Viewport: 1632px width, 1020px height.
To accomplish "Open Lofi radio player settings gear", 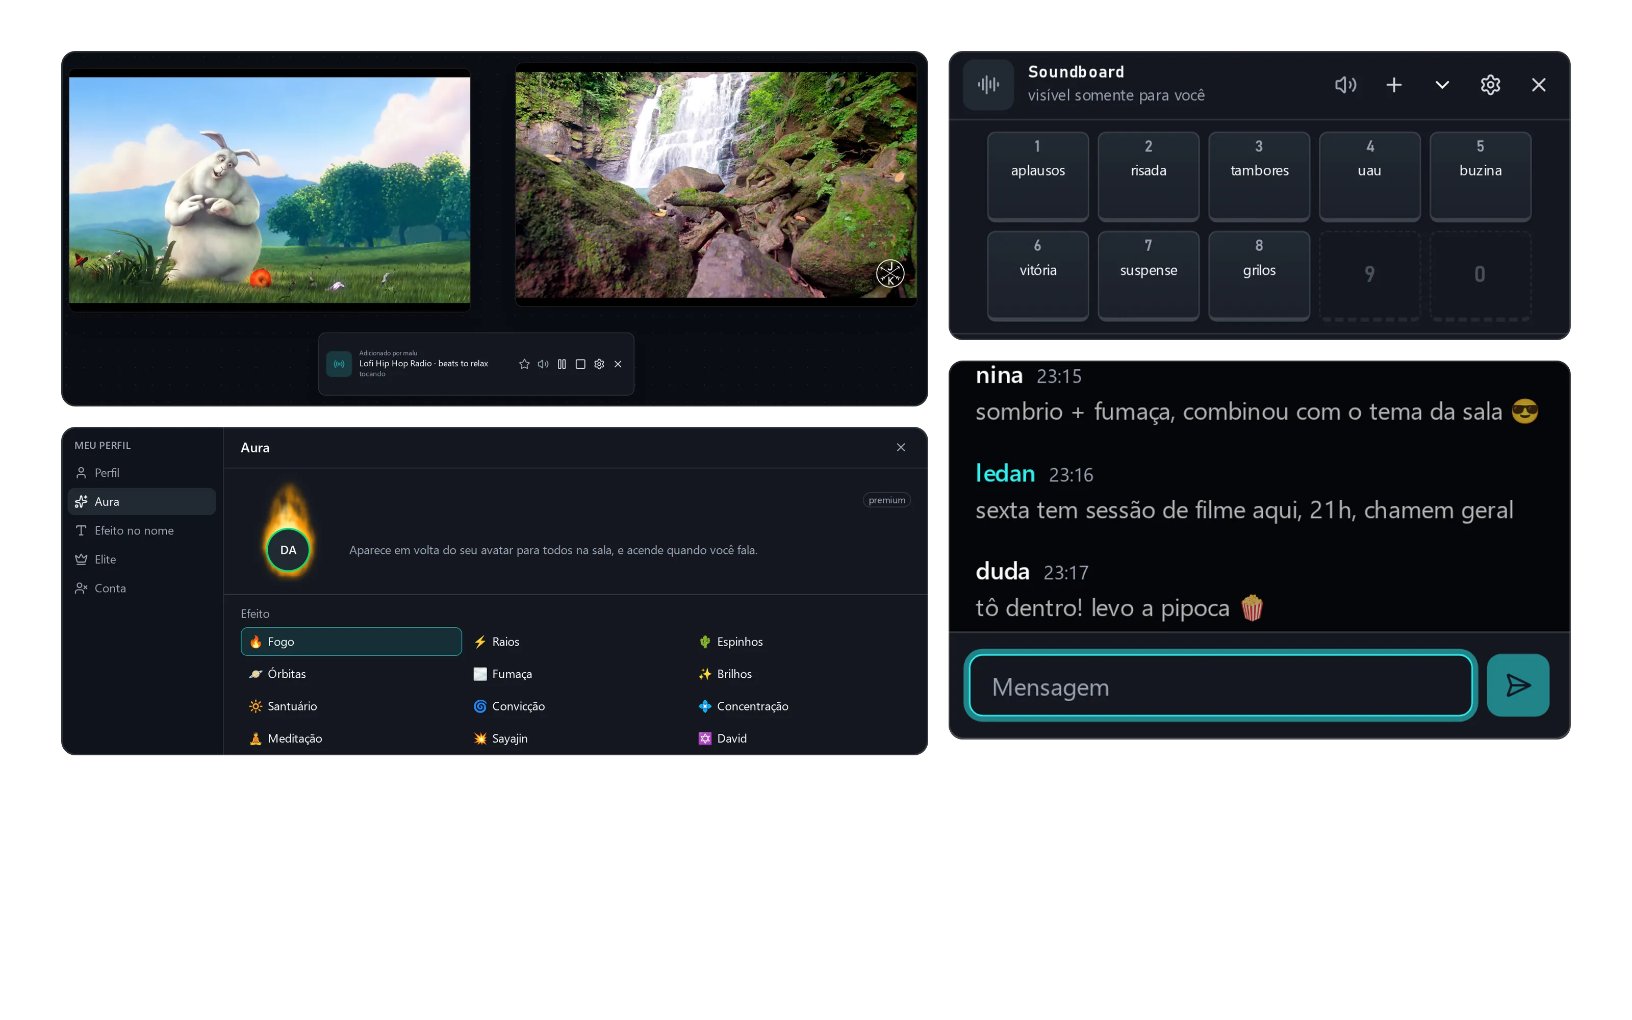I will coord(599,364).
